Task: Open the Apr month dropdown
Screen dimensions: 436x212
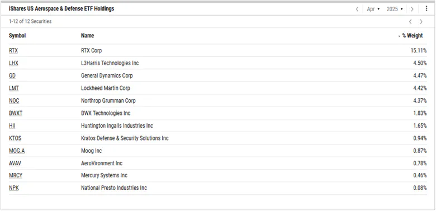Action: (373, 9)
